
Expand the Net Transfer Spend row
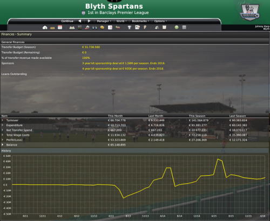tap(3, 130)
